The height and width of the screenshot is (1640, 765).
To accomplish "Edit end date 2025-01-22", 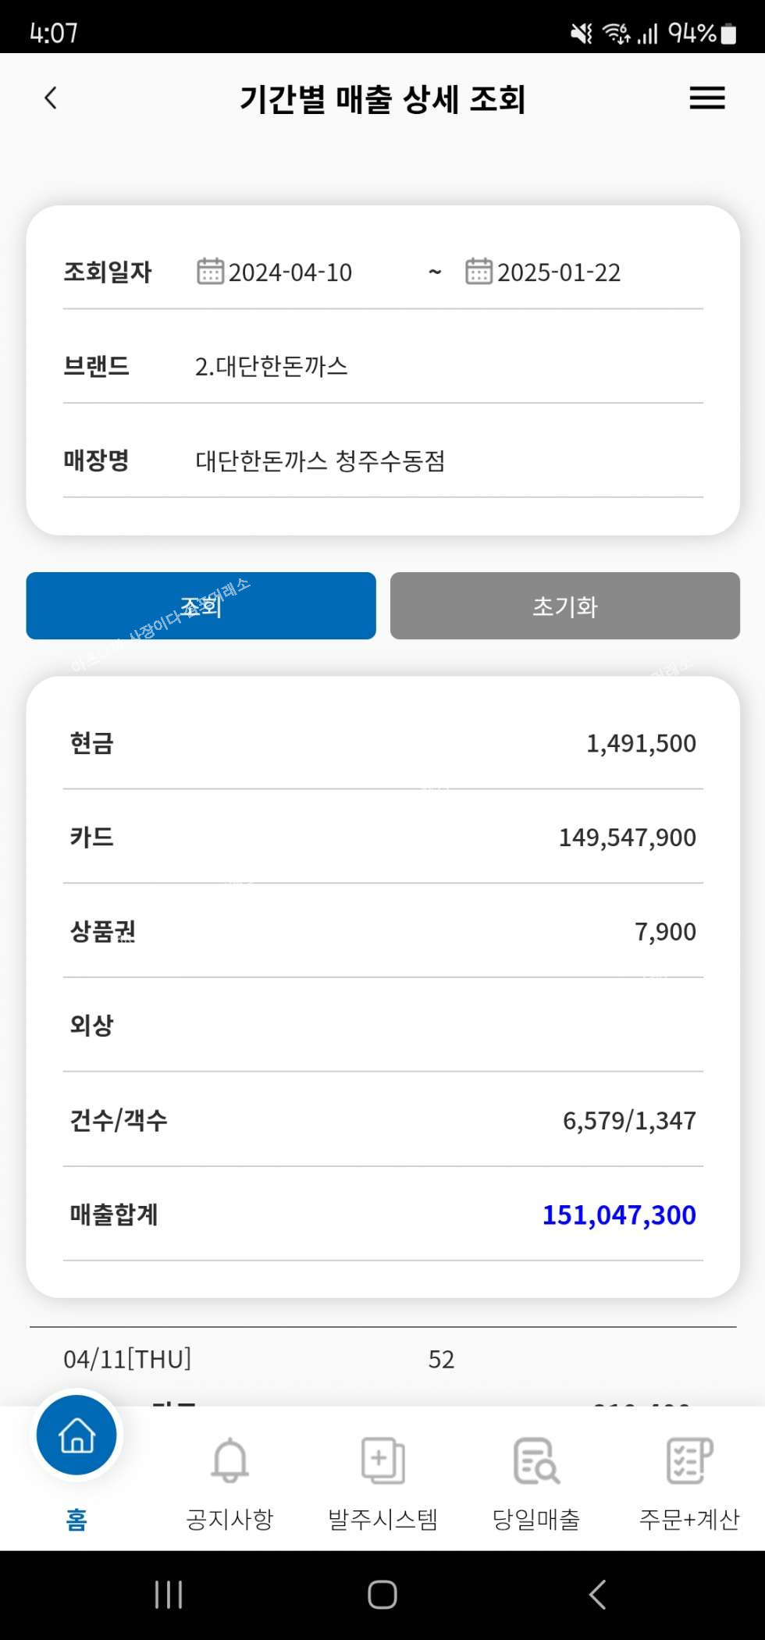I will (559, 272).
